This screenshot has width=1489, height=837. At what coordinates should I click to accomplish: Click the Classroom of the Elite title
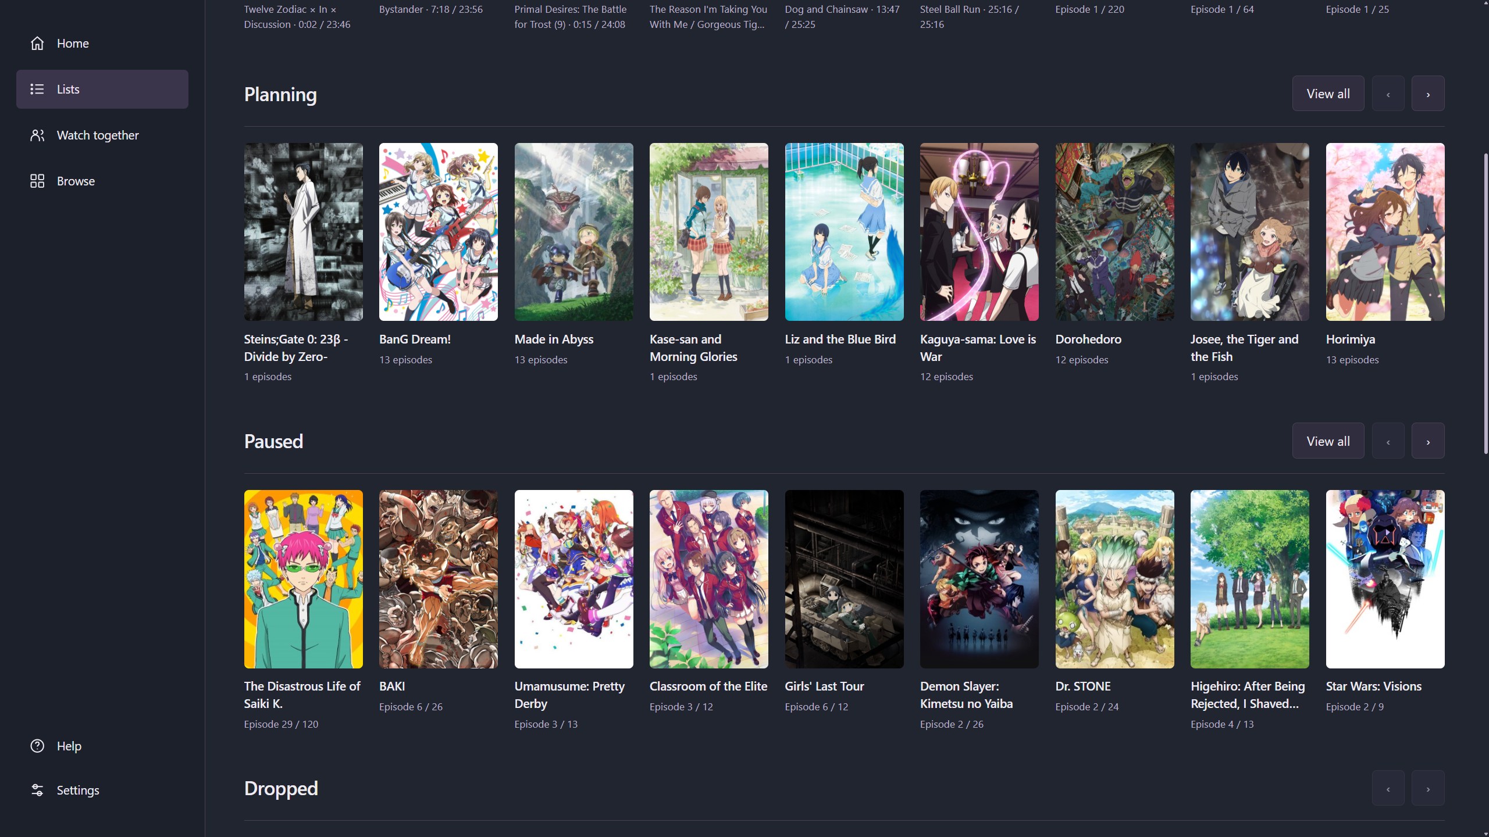708,686
